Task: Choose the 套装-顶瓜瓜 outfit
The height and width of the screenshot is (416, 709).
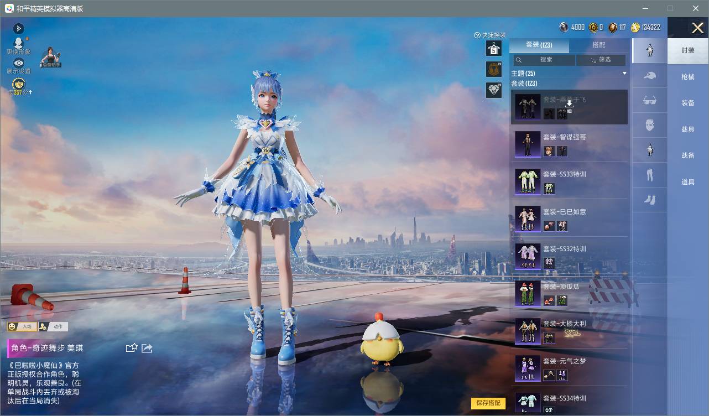Action: pos(569,293)
